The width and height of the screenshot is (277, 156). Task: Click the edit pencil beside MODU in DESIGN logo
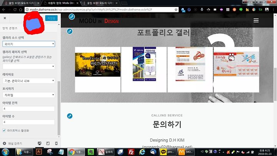click(72, 17)
